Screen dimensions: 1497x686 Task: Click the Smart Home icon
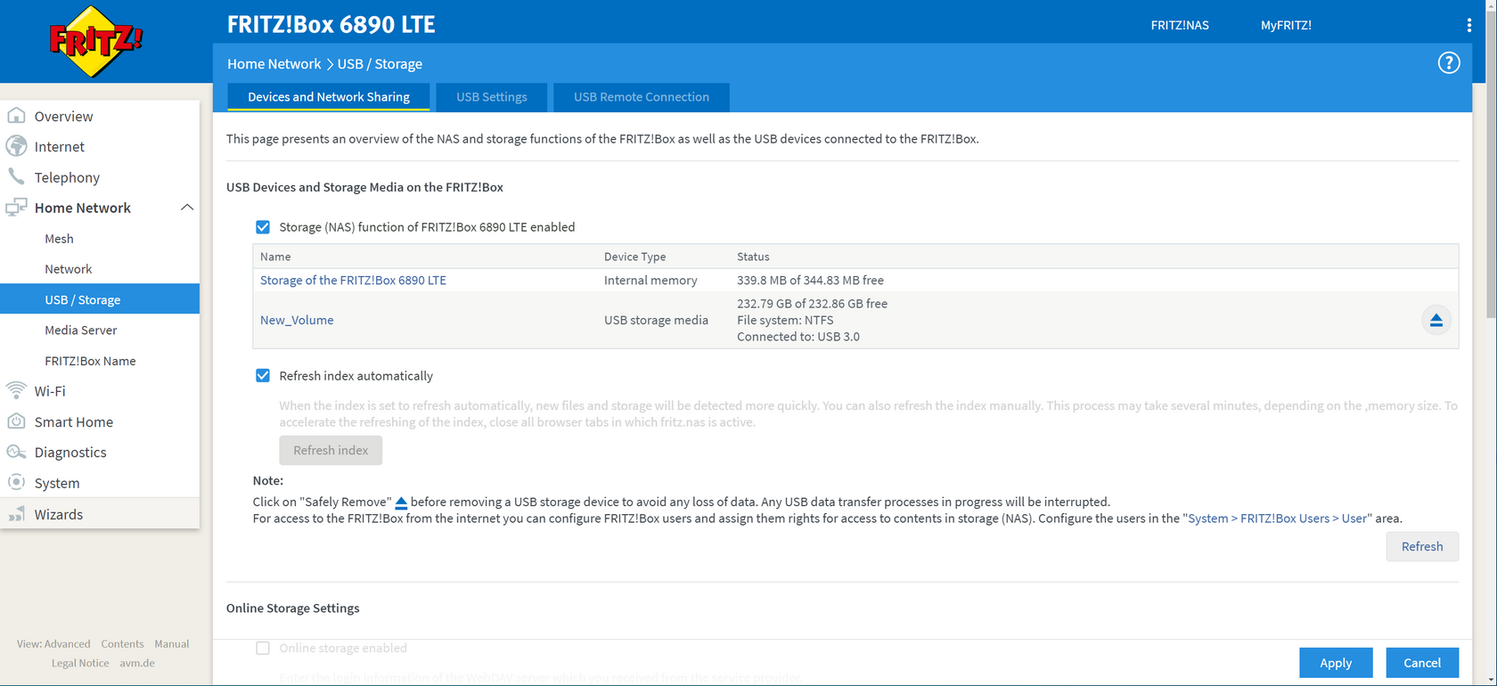click(16, 421)
